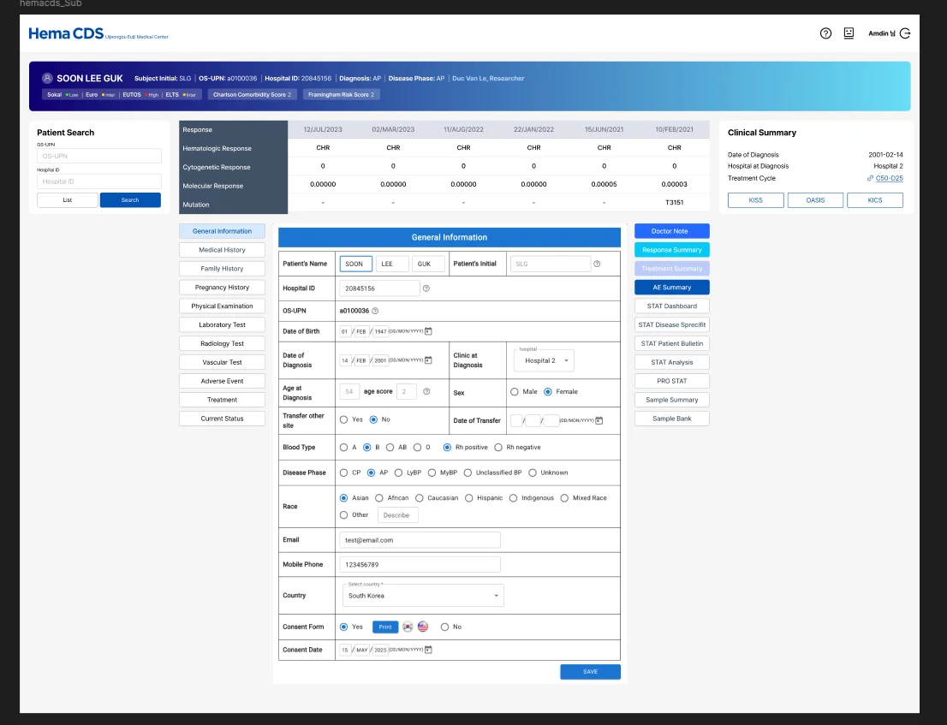Select Yes for Transfer other site

coord(344,419)
